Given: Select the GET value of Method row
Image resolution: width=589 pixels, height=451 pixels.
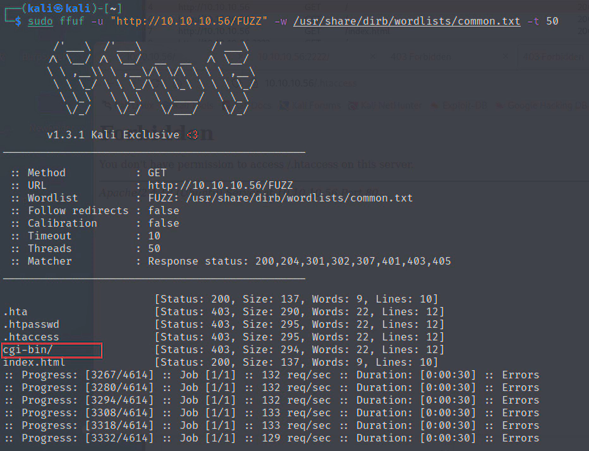Looking at the screenshot, I should point(157,172).
